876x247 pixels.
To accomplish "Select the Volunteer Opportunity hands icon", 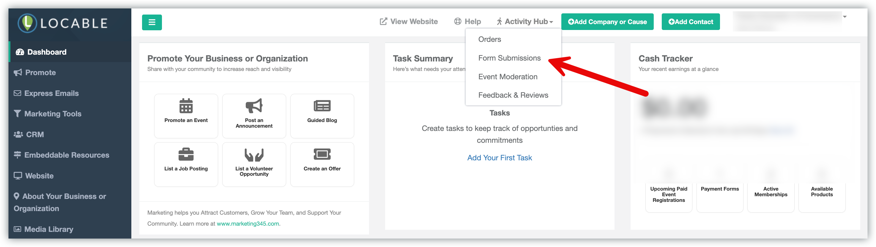I will coord(254,155).
